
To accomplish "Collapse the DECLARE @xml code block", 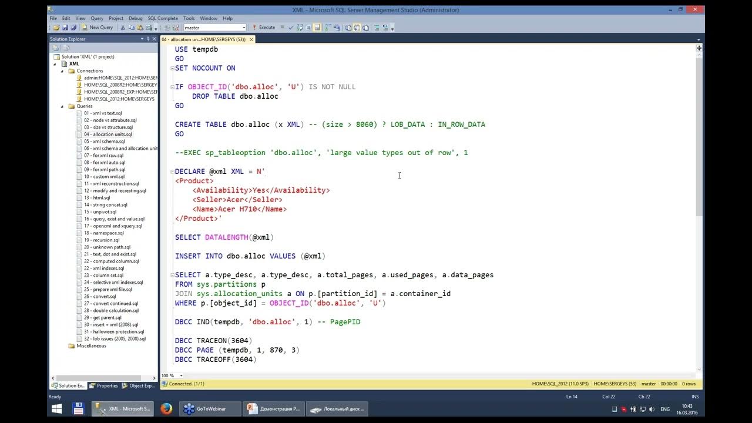I will [172, 172].
